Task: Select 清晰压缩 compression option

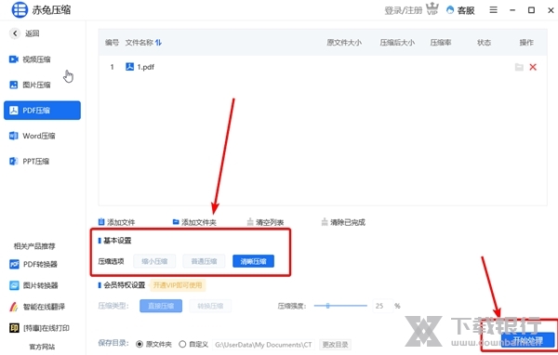Action: click(253, 261)
